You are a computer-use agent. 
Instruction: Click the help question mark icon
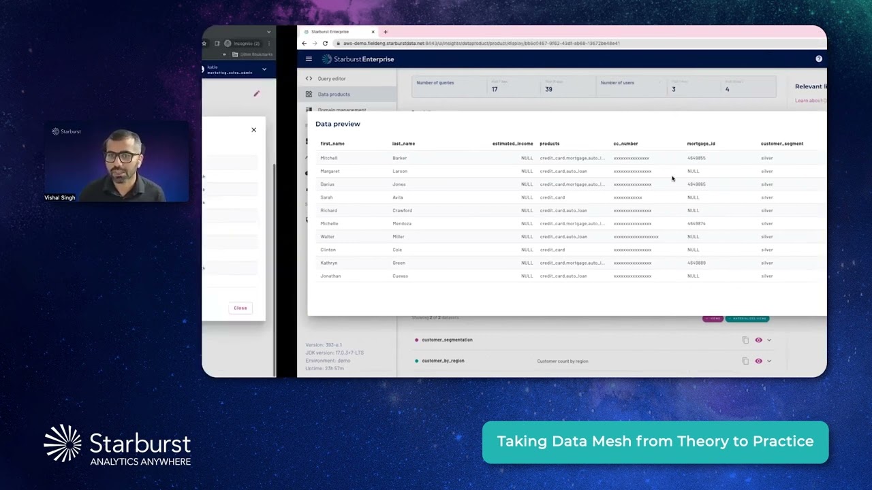(x=819, y=59)
